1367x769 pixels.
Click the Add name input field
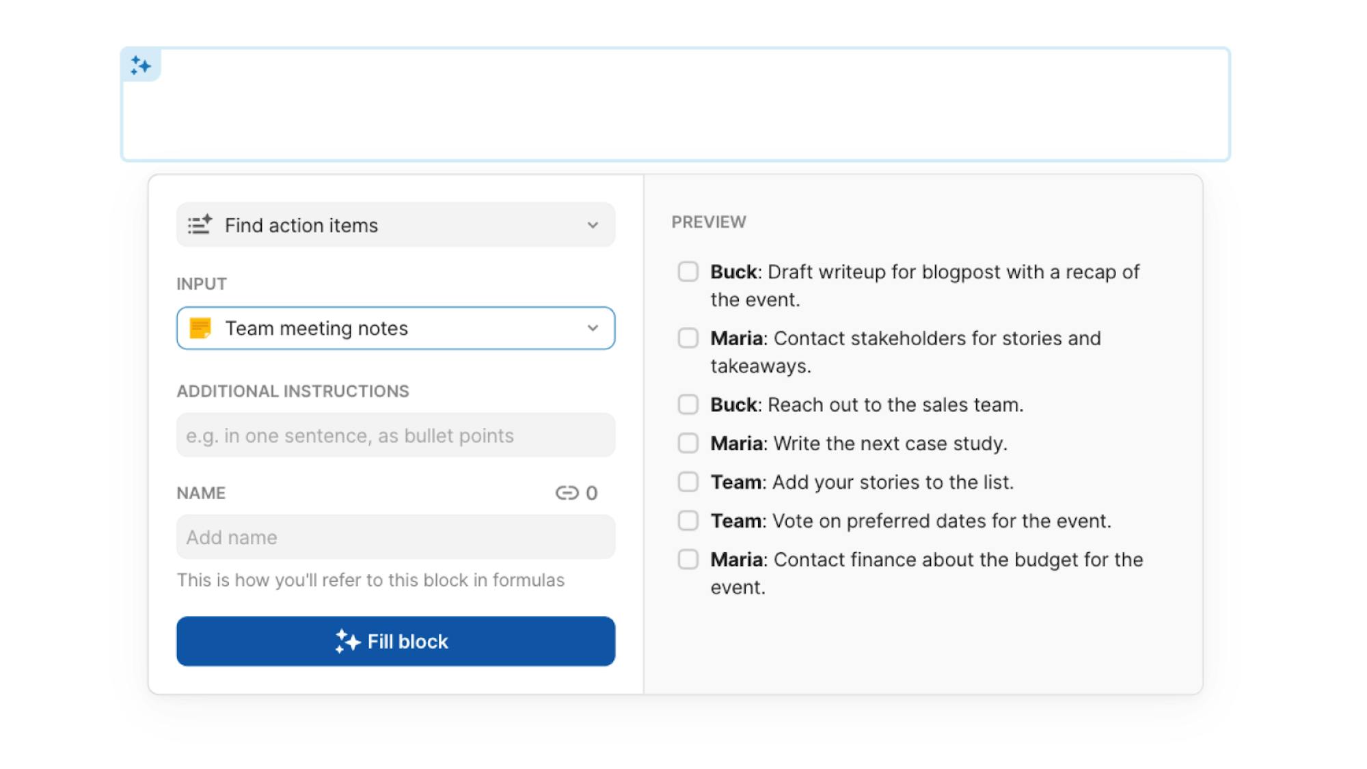(x=395, y=537)
